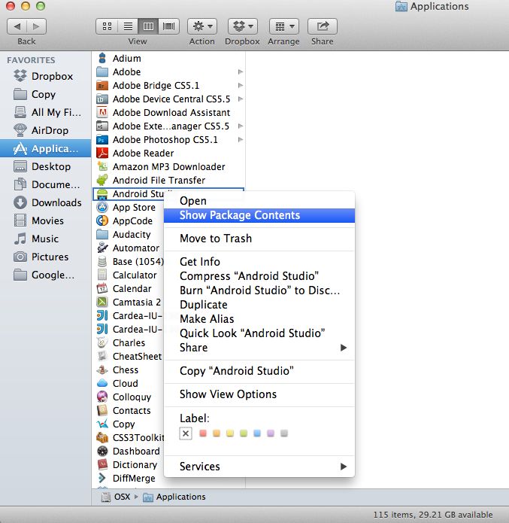Switch to Cover Flow view
This screenshot has height=523, width=509.
tap(169, 26)
